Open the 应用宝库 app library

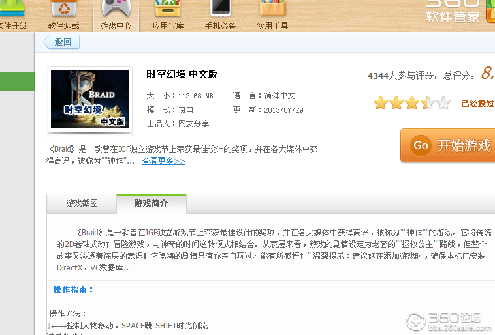coord(168,16)
